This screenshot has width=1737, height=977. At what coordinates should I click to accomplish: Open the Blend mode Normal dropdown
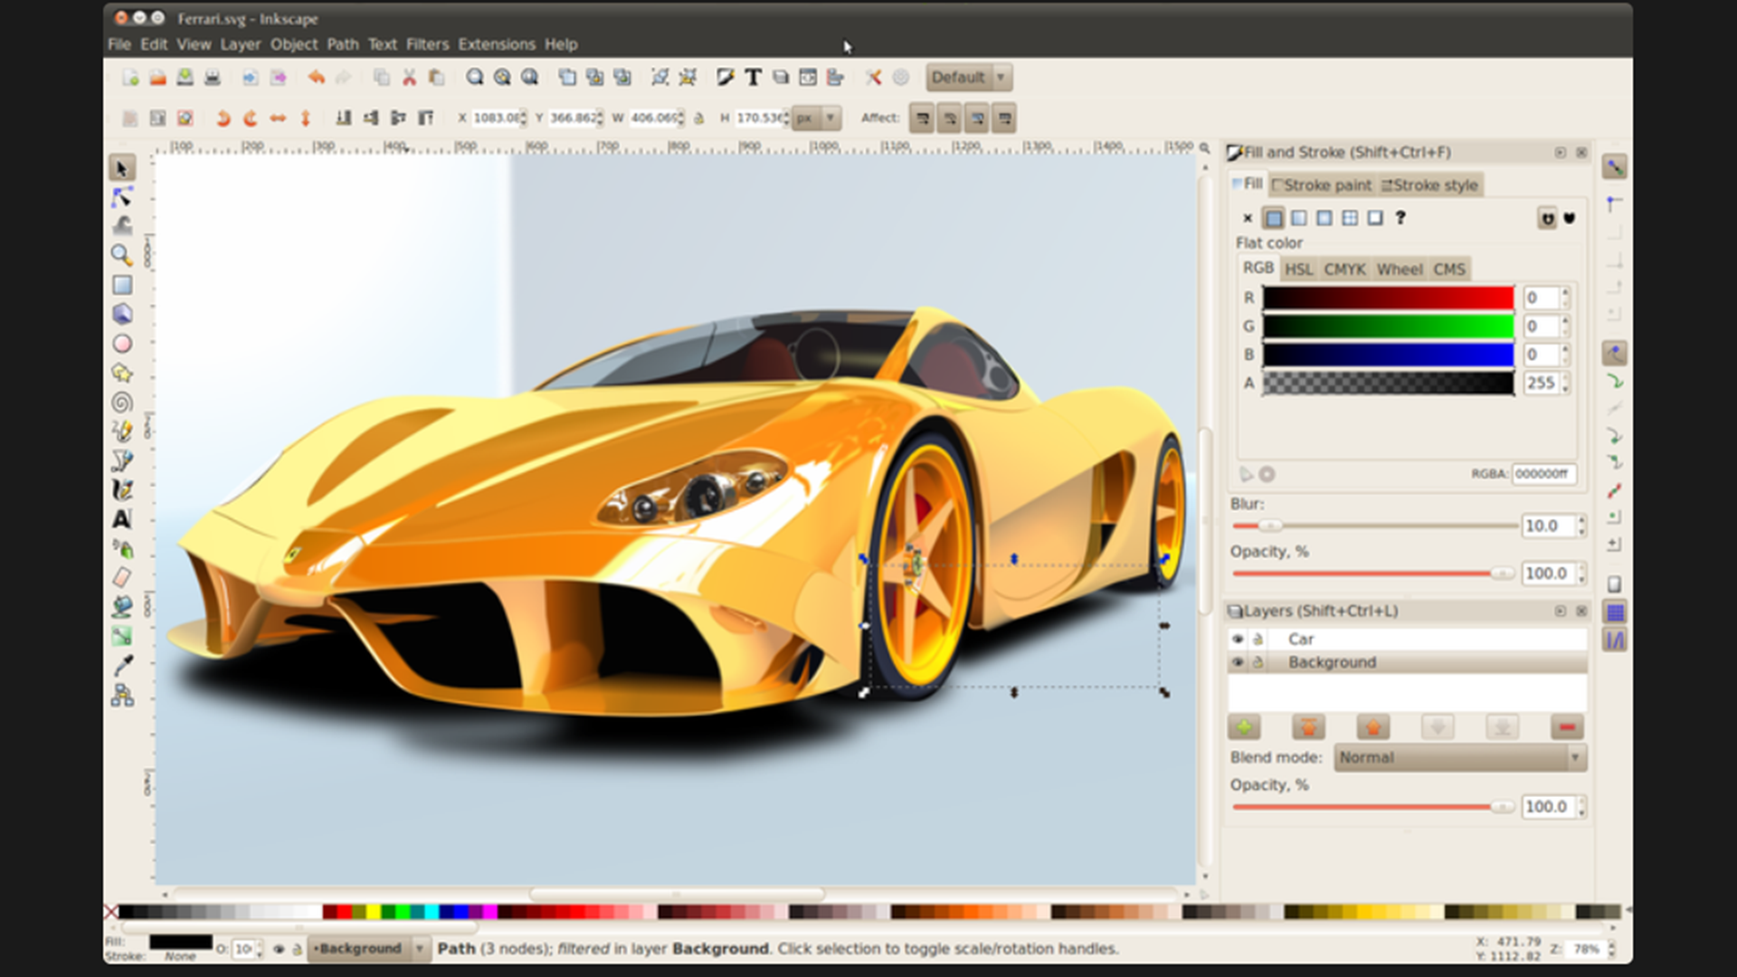(1460, 758)
